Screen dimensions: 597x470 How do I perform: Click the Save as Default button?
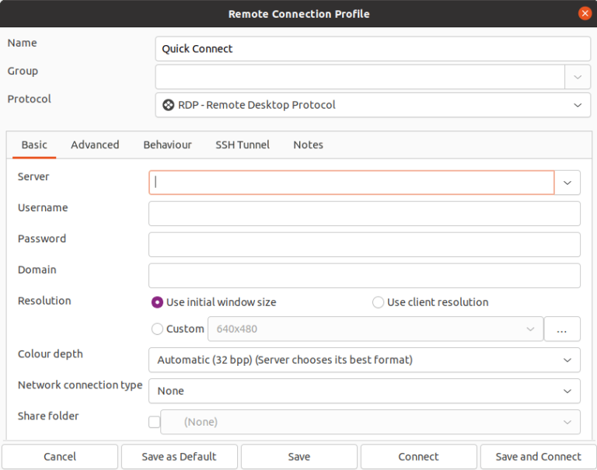179,457
